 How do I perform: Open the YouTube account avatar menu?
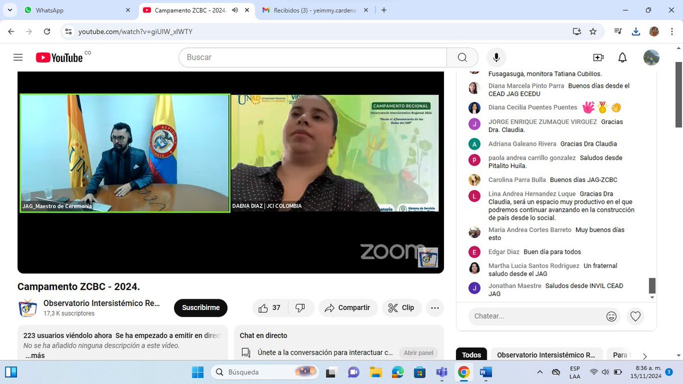[x=651, y=57]
